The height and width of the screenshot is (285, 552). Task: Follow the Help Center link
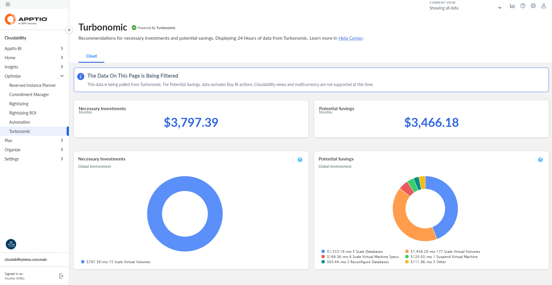(351, 38)
